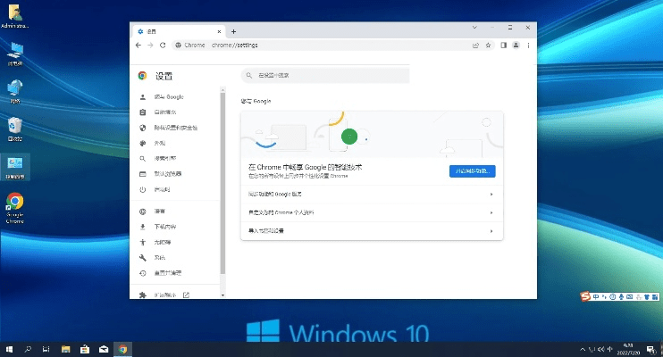Open the Chrome three-dot menu
The height and width of the screenshot is (357, 663).
coord(528,46)
